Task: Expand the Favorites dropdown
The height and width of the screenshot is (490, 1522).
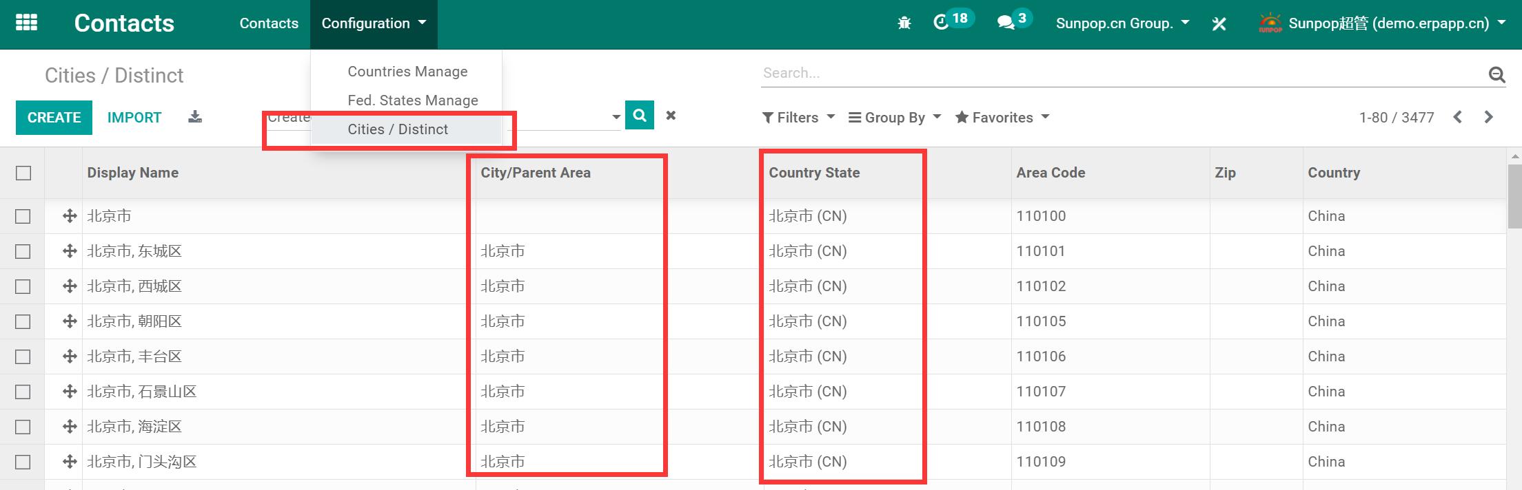Action: 1002,118
